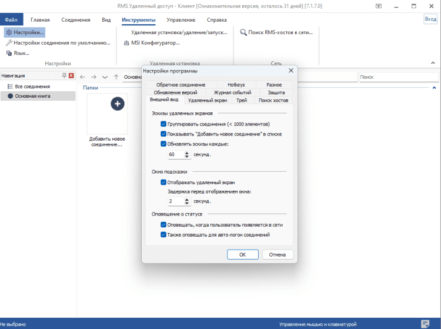Open the Разное settings tab

pyautogui.click(x=274, y=85)
